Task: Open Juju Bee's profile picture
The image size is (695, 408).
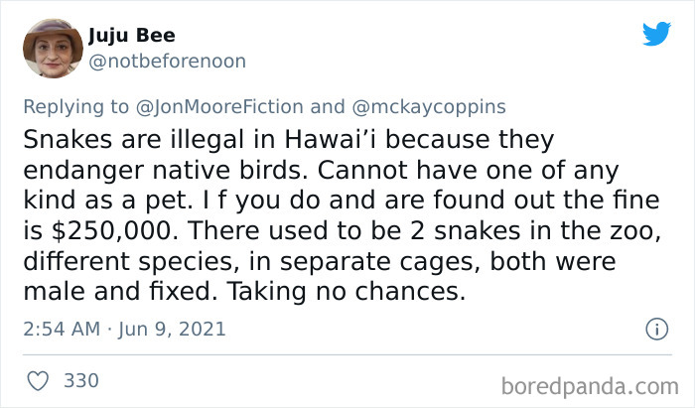Action: coord(55,48)
